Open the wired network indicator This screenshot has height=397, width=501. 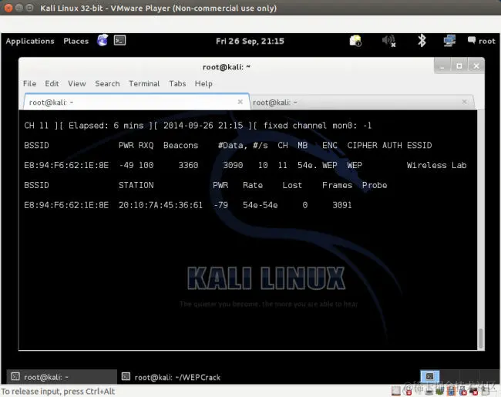[x=449, y=41]
